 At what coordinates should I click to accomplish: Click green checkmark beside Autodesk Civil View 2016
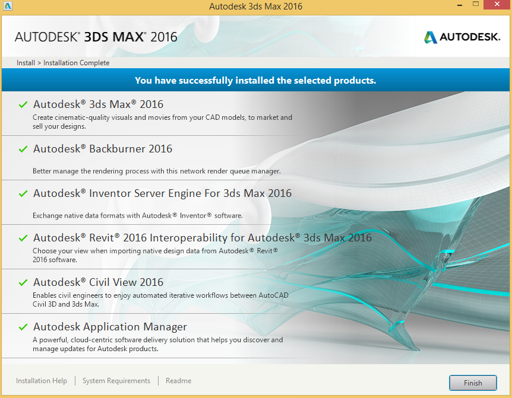tap(23, 282)
